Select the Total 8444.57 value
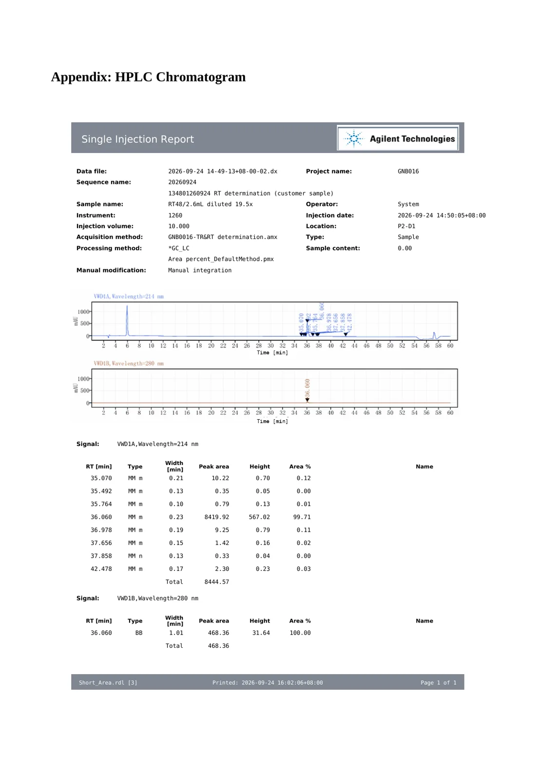The image size is (536, 758). (217, 582)
